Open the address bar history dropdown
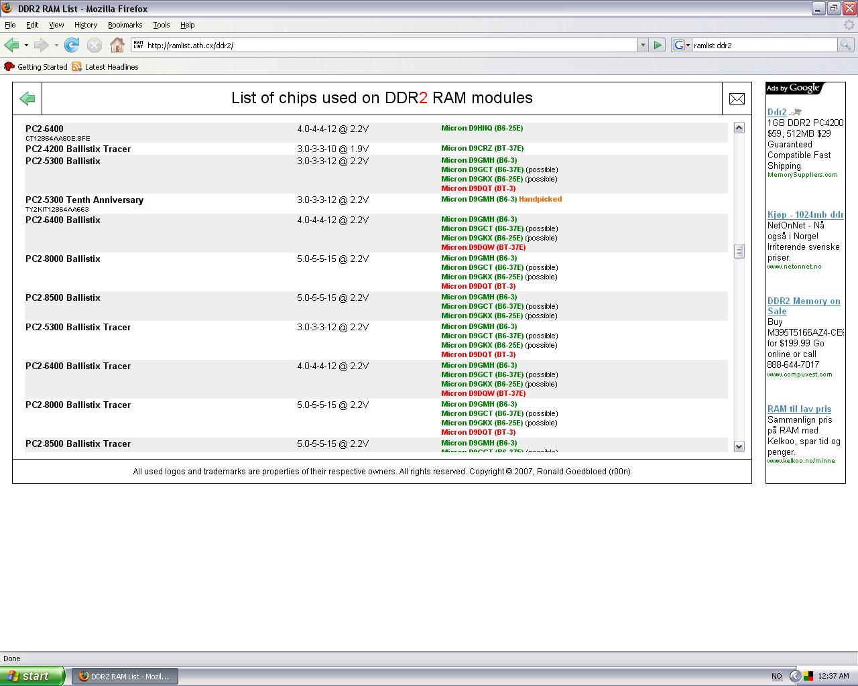Image resolution: width=858 pixels, height=686 pixels. pyautogui.click(x=643, y=45)
